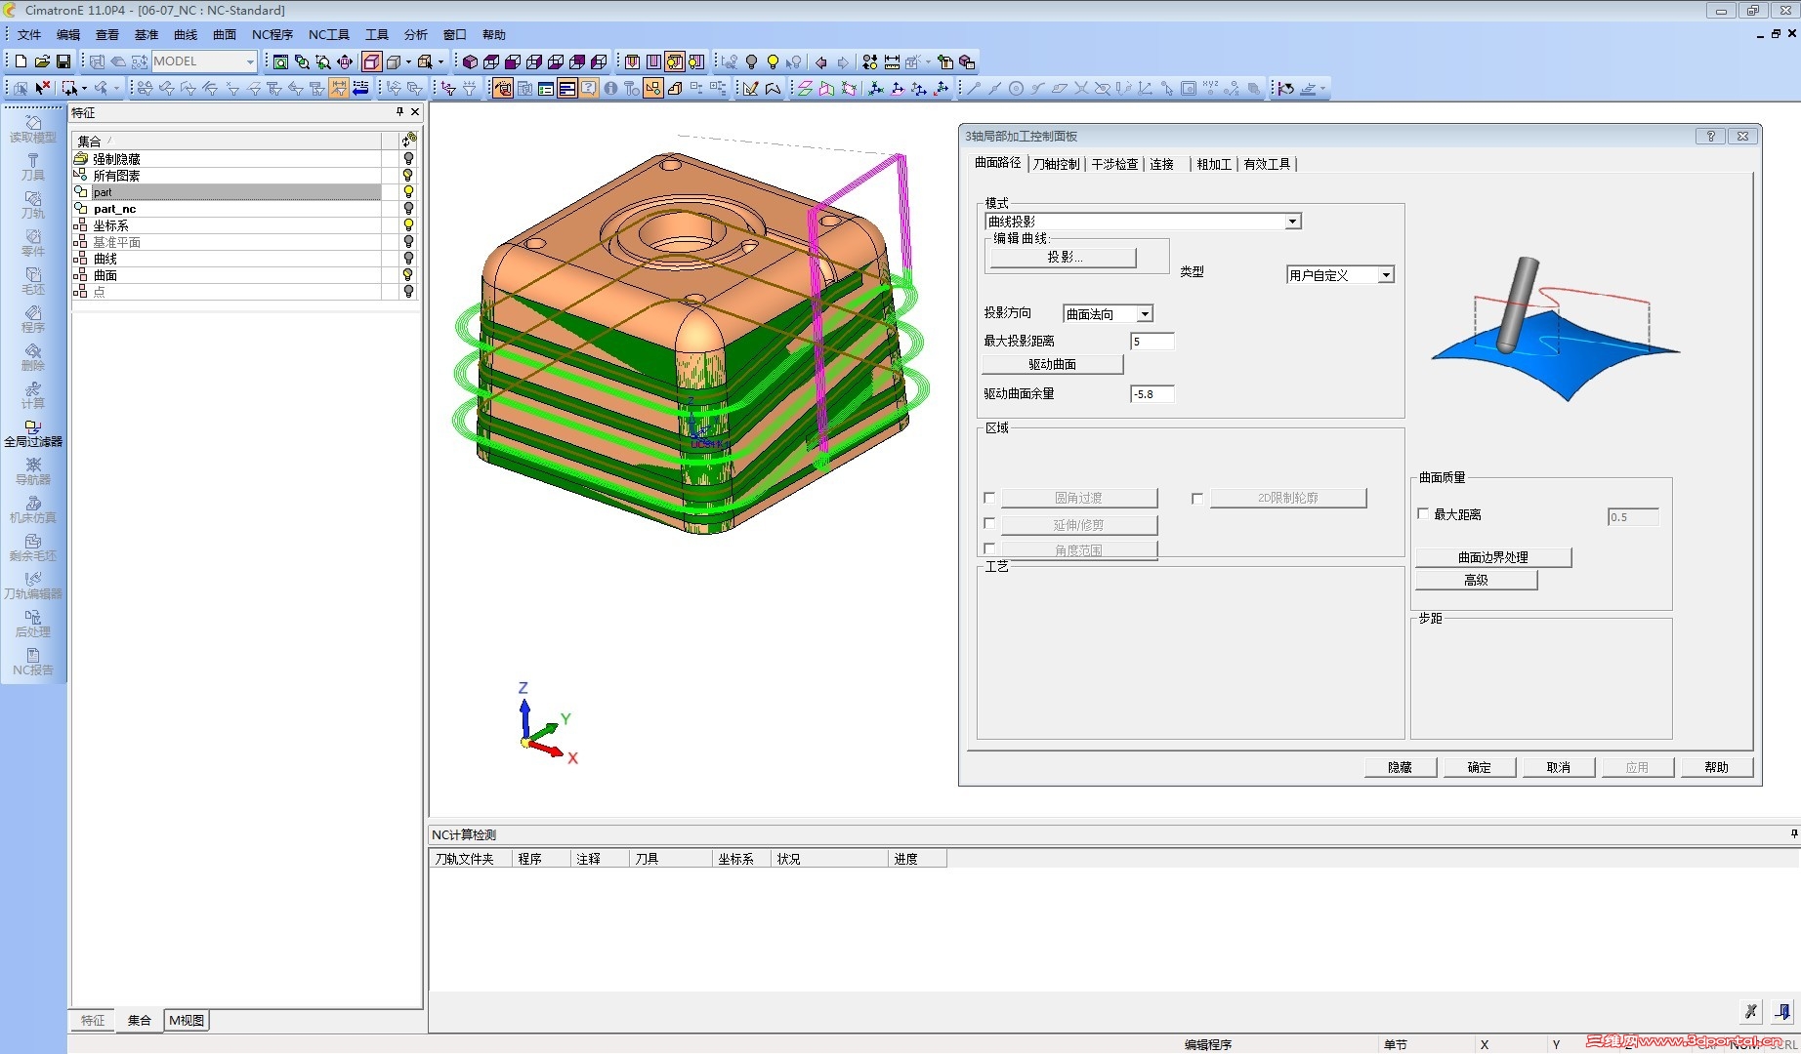Click the sketcher pencil icon in toolbar

pos(750,88)
